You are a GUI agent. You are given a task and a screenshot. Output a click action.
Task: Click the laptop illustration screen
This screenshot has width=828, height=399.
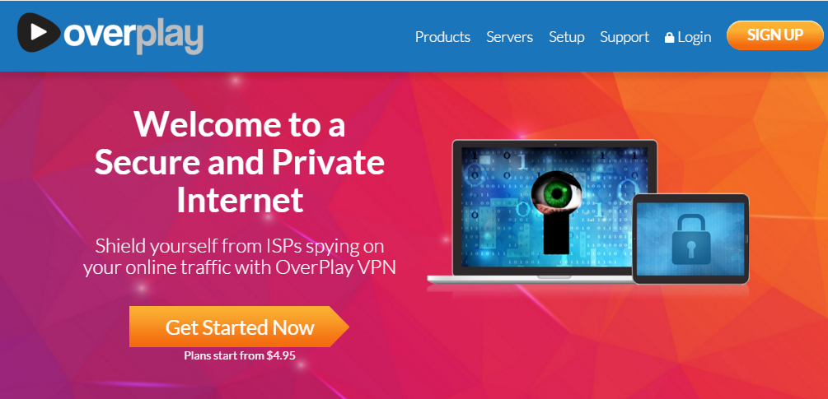(554, 206)
